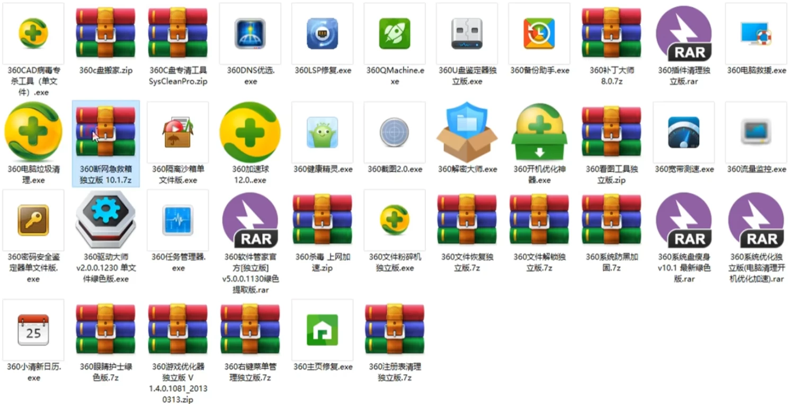Select the 360密码安全鉴定器 key icon
Image resolution: width=794 pixels, height=404 pixels.
(x=33, y=220)
